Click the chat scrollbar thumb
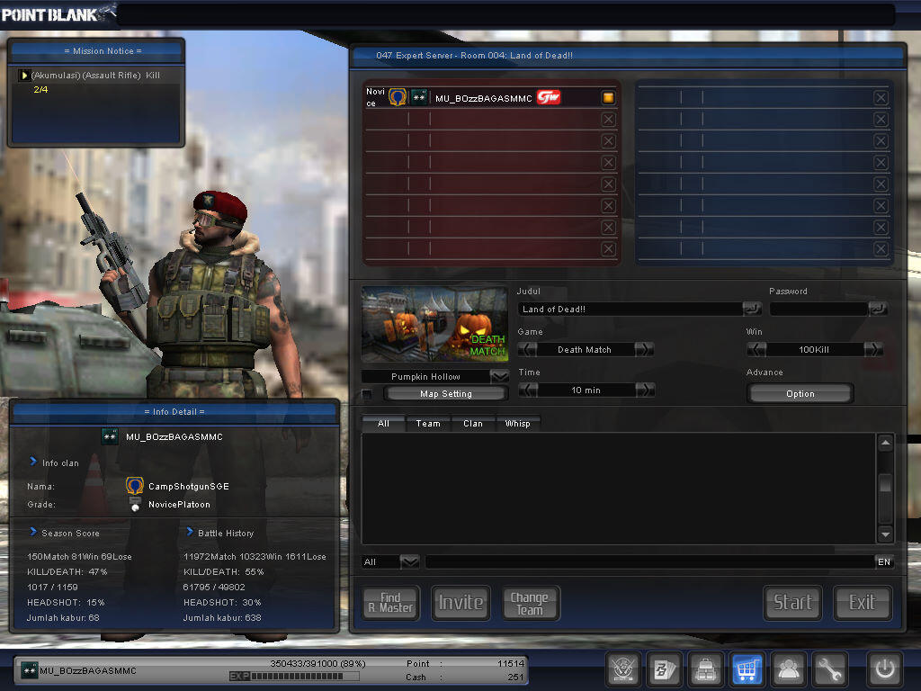Image resolution: width=921 pixels, height=691 pixels. tap(885, 483)
